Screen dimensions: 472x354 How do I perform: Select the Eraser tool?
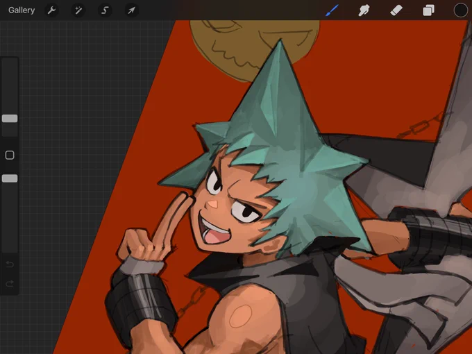[x=396, y=10]
